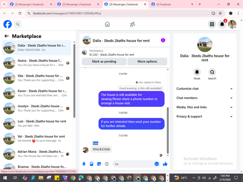Image resolution: width=243 pixels, height=182 pixels.
Task: Open the Luis conversation in Marketplace list
Action: tap(36, 124)
